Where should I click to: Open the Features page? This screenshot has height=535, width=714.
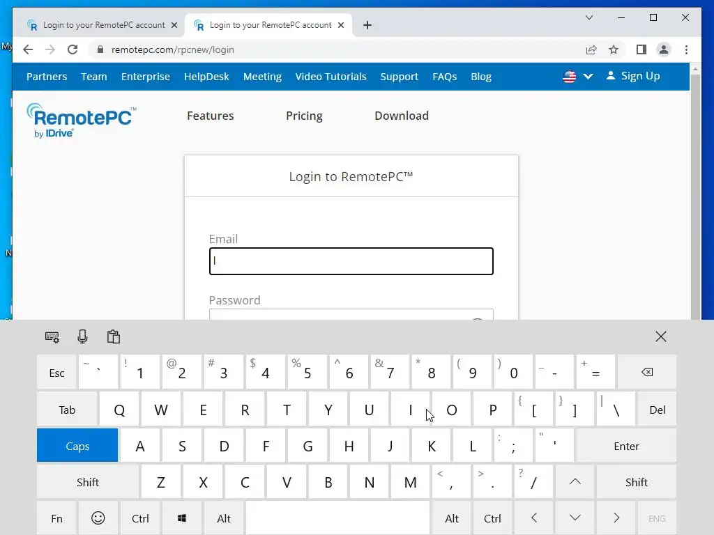210,116
